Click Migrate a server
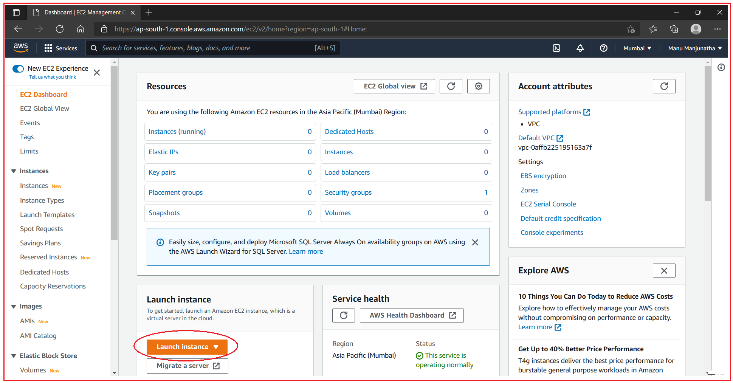 [187, 365]
